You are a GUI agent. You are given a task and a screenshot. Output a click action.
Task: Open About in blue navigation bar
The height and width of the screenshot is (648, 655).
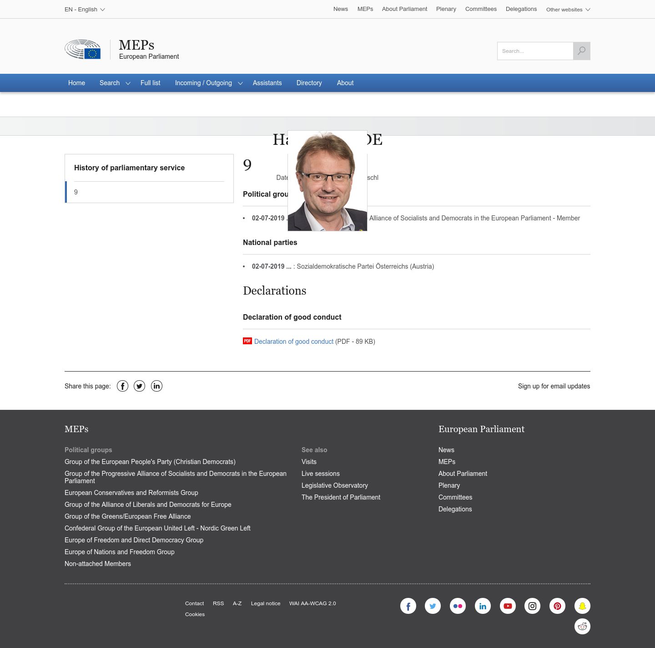click(x=345, y=83)
